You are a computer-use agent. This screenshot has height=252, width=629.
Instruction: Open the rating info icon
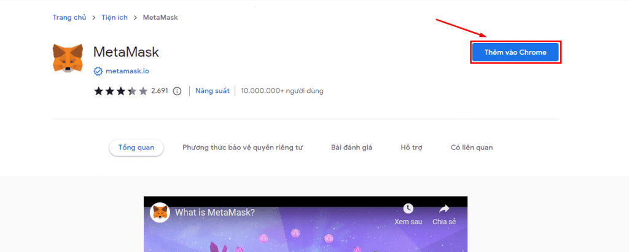click(177, 91)
